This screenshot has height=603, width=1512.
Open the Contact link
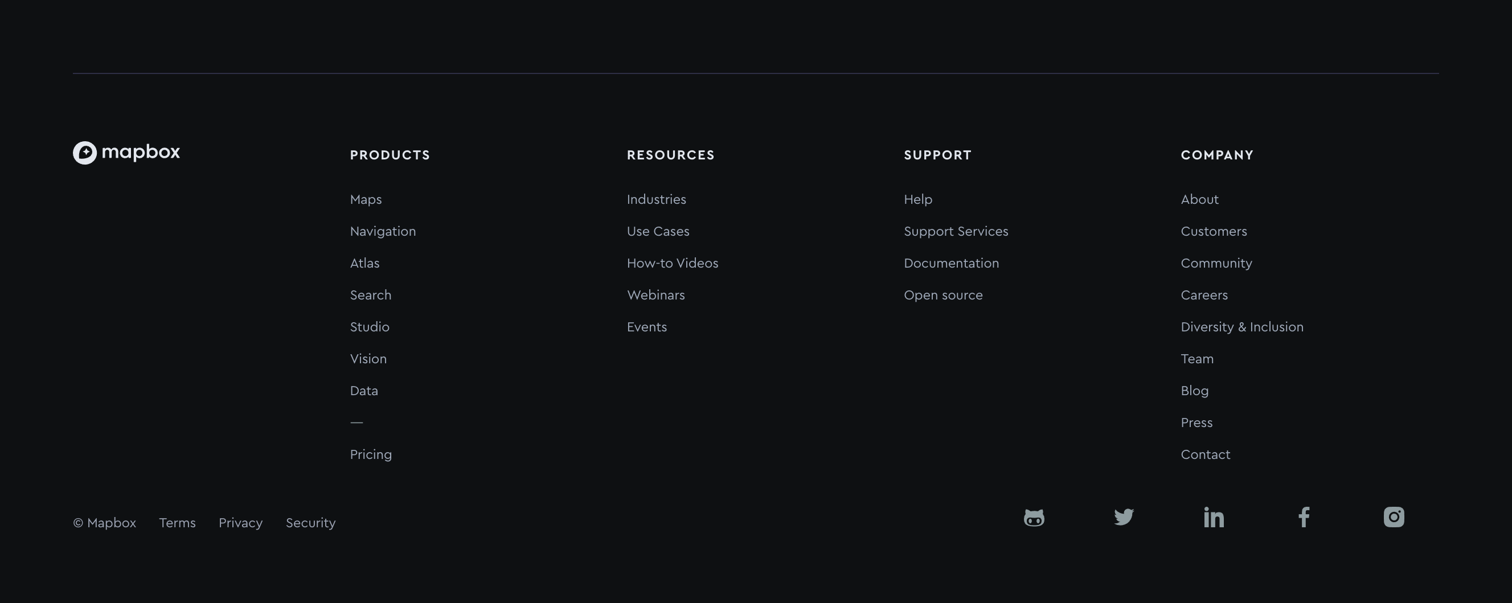pos(1205,454)
